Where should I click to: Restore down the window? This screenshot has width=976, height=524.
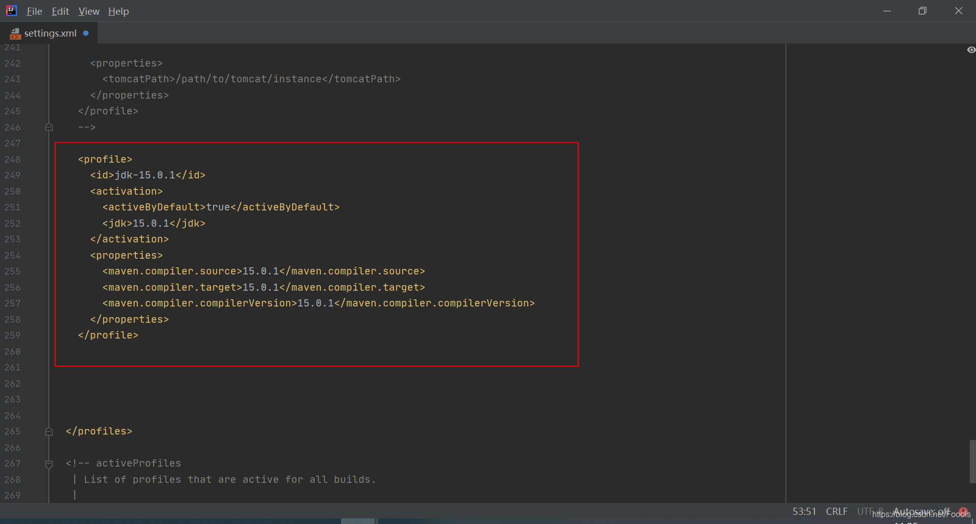[x=923, y=11]
